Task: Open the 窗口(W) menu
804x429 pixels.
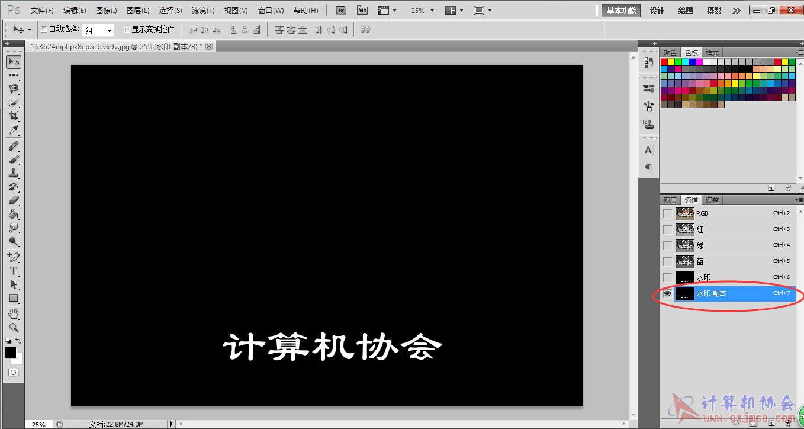Action: (x=271, y=11)
